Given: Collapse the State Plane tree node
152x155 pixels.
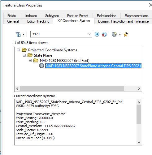Looking at the screenshot, I should (24, 55).
